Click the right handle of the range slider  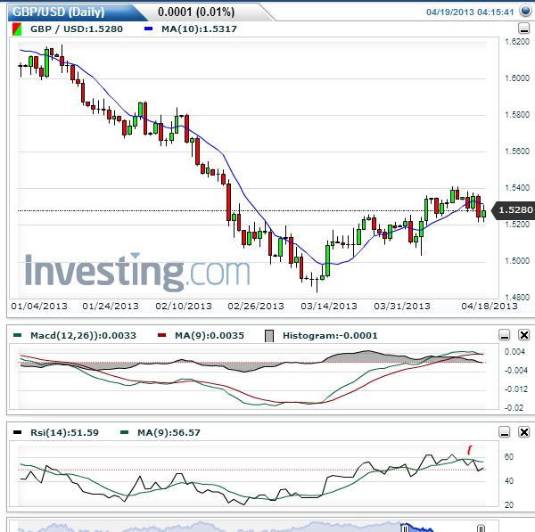481,528
